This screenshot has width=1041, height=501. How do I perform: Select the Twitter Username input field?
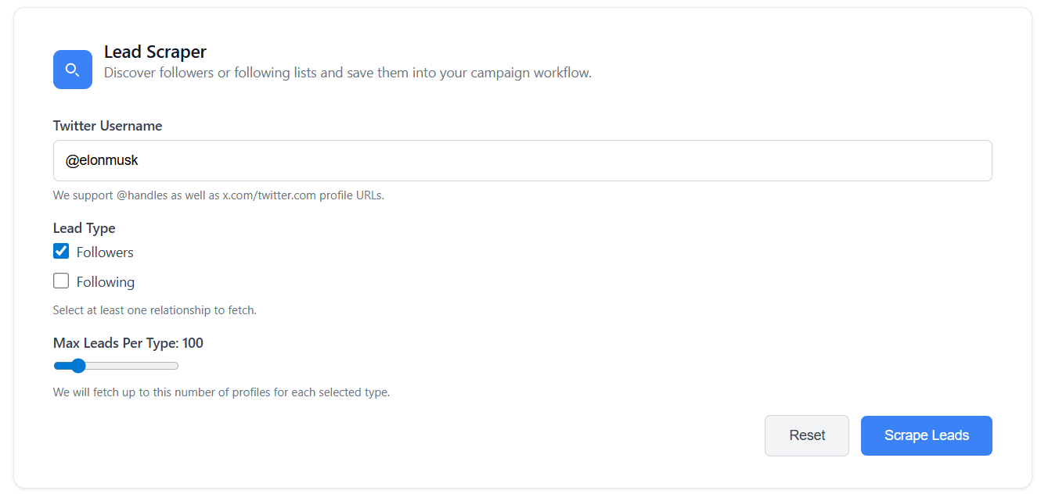click(522, 160)
